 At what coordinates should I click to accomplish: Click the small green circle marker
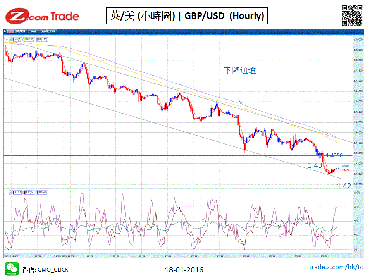(26, 167)
